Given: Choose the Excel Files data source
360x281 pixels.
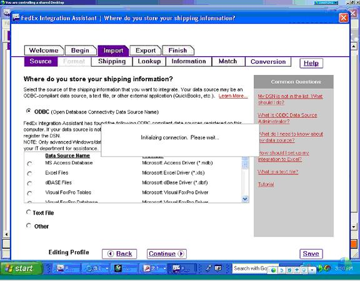Looking at the screenshot, I should point(29,174).
